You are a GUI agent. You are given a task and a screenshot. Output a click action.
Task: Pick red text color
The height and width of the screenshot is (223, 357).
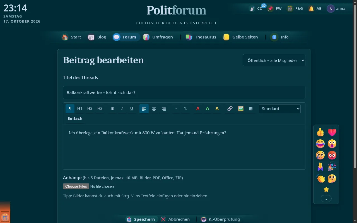[198, 109]
